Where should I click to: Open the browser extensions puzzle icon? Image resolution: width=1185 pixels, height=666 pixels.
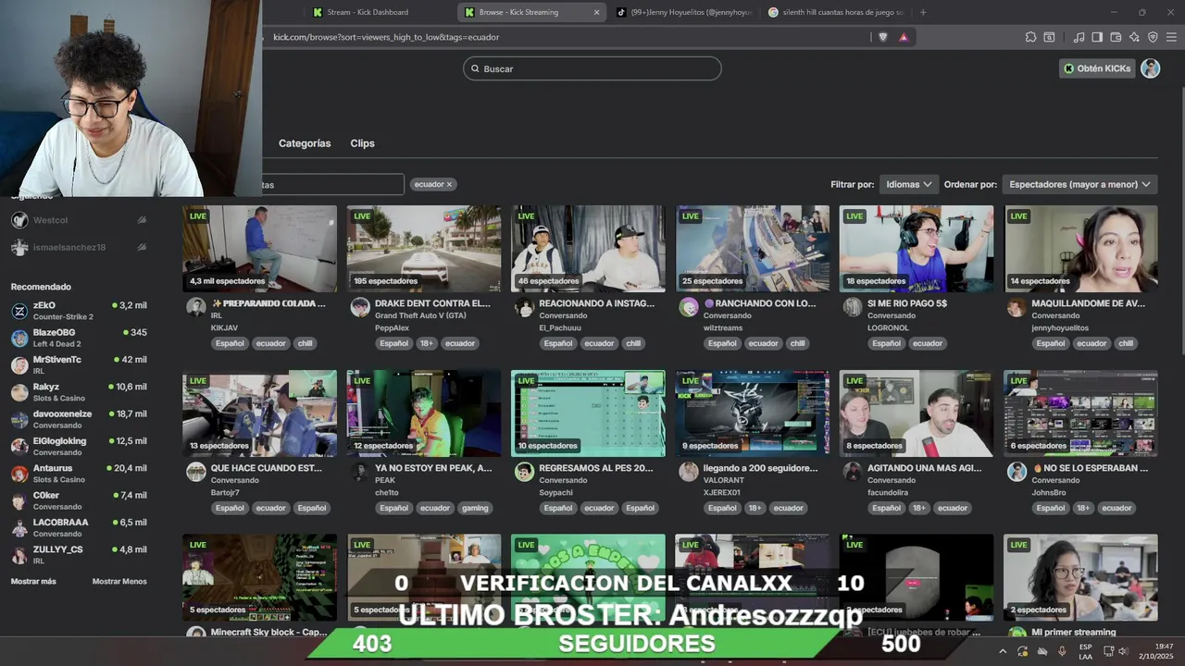[x=1030, y=37]
